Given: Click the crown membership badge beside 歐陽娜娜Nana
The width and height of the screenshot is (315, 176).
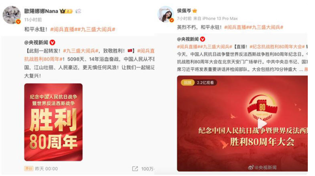Looking at the screenshot, I should [x=66, y=11].
